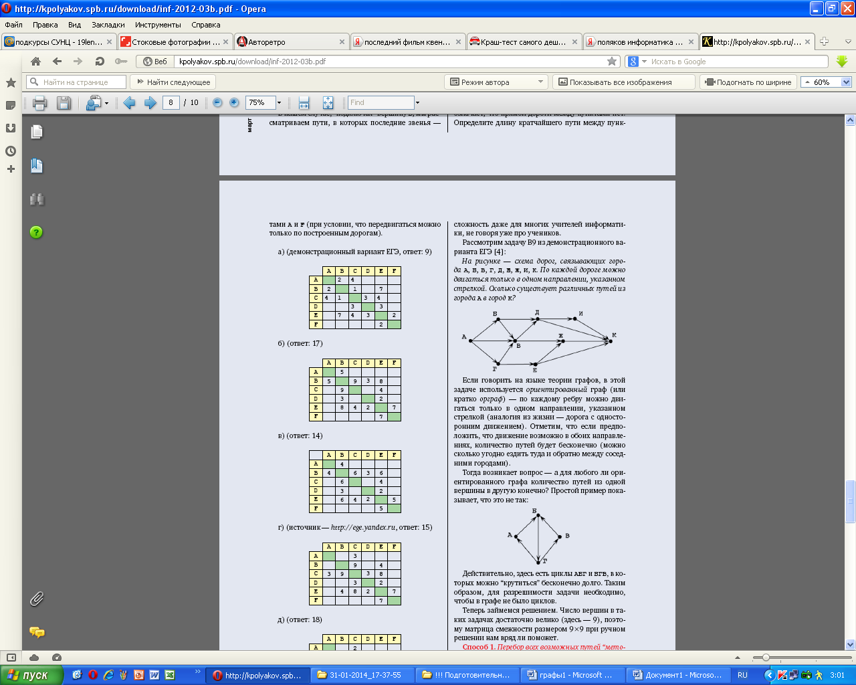This screenshot has height=685, width=856.
Task: Open search engine selector dropdown
Action: coord(645,62)
